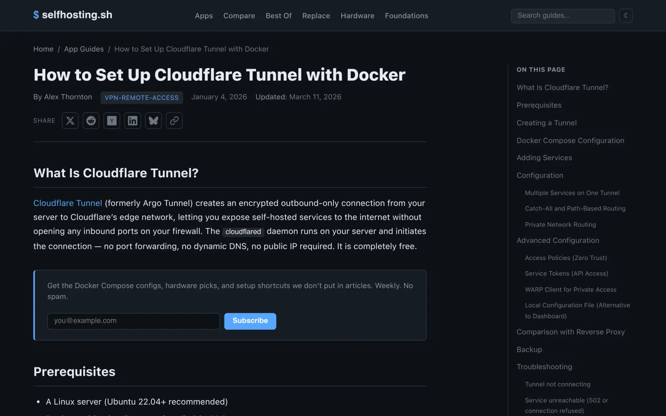Jump to Configuration section link
Viewport: 666px width, 416px height.
tap(540, 176)
